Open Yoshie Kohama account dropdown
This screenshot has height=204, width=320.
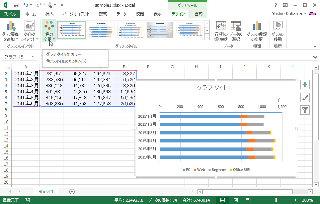coord(305,14)
